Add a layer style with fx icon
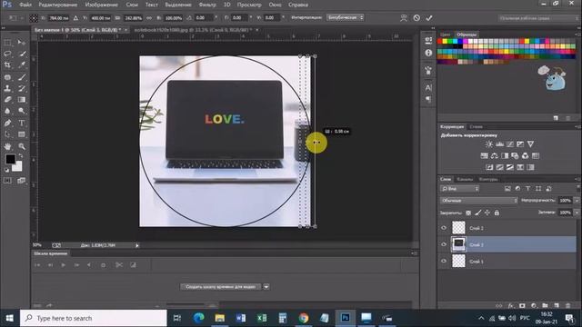 (x=511, y=305)
